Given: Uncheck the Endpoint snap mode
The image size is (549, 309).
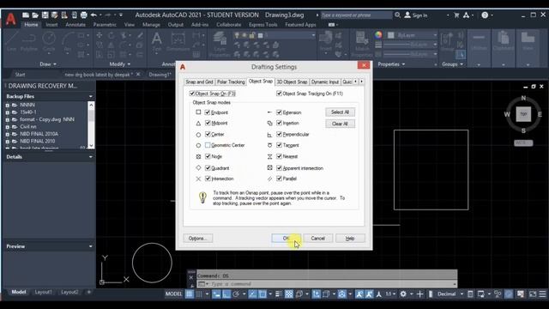Looking at the screenshot, I should [x=208, y=112].
